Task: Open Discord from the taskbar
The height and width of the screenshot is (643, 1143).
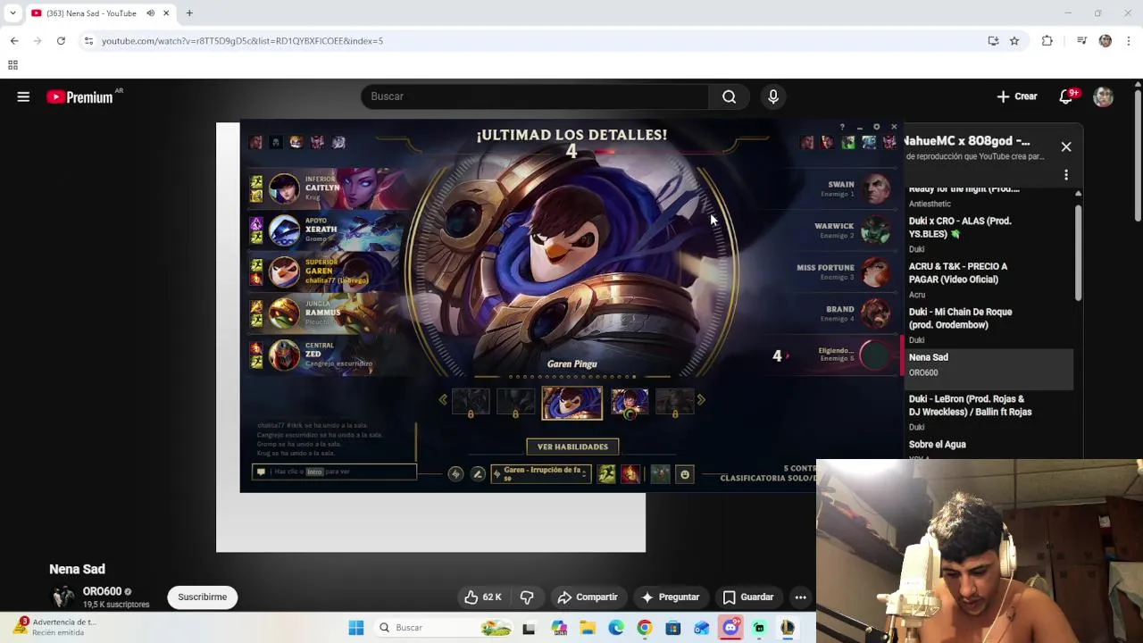Action: (x=730, y=628)
